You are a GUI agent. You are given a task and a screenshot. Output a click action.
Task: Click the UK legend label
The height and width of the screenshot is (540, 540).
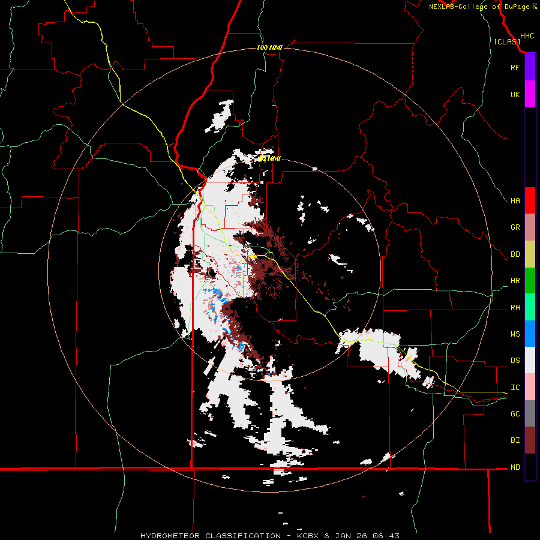coord(515,94)
